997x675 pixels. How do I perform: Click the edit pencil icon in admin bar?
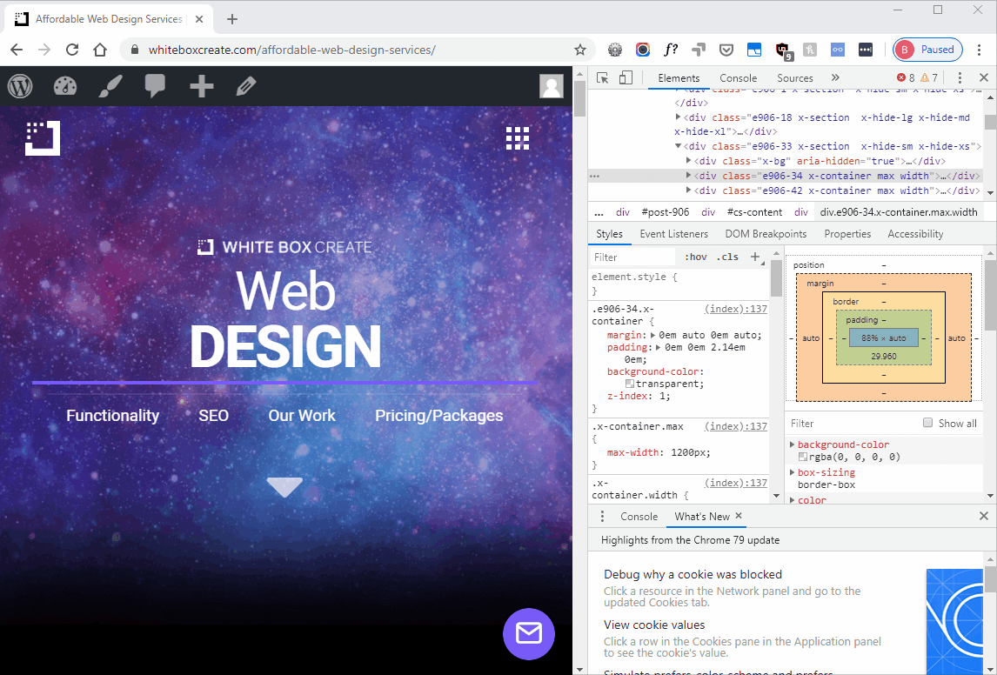246,86
